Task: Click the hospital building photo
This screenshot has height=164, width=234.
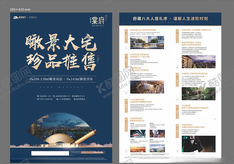Action: click(x=157, y=148)
